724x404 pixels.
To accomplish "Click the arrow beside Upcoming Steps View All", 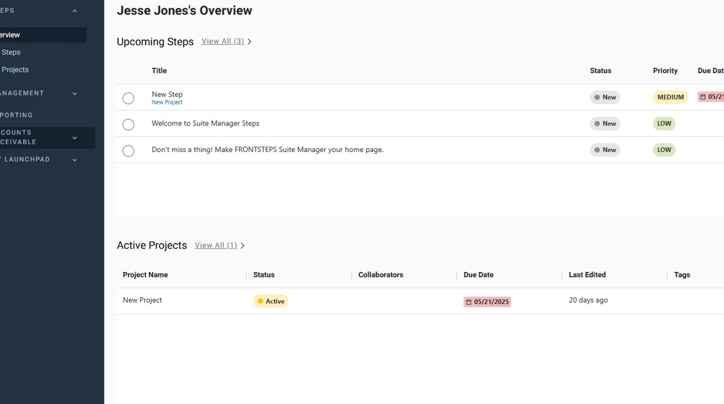I will click(x=249, y=42).
